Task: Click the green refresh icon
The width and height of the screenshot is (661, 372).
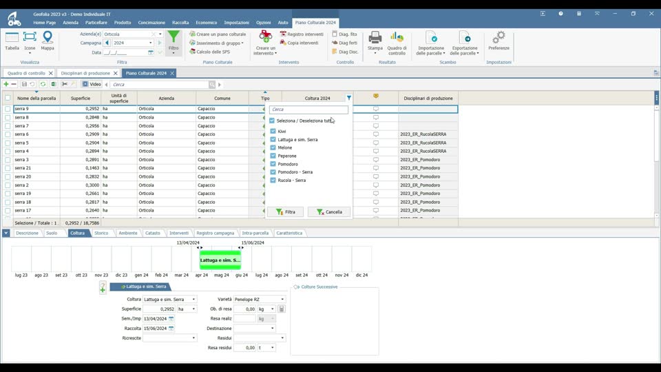Action: click(43, 84)
